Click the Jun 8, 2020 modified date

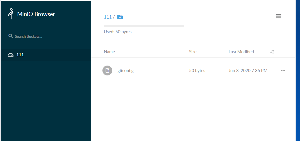pyautogui.click(x=248, y=71)
